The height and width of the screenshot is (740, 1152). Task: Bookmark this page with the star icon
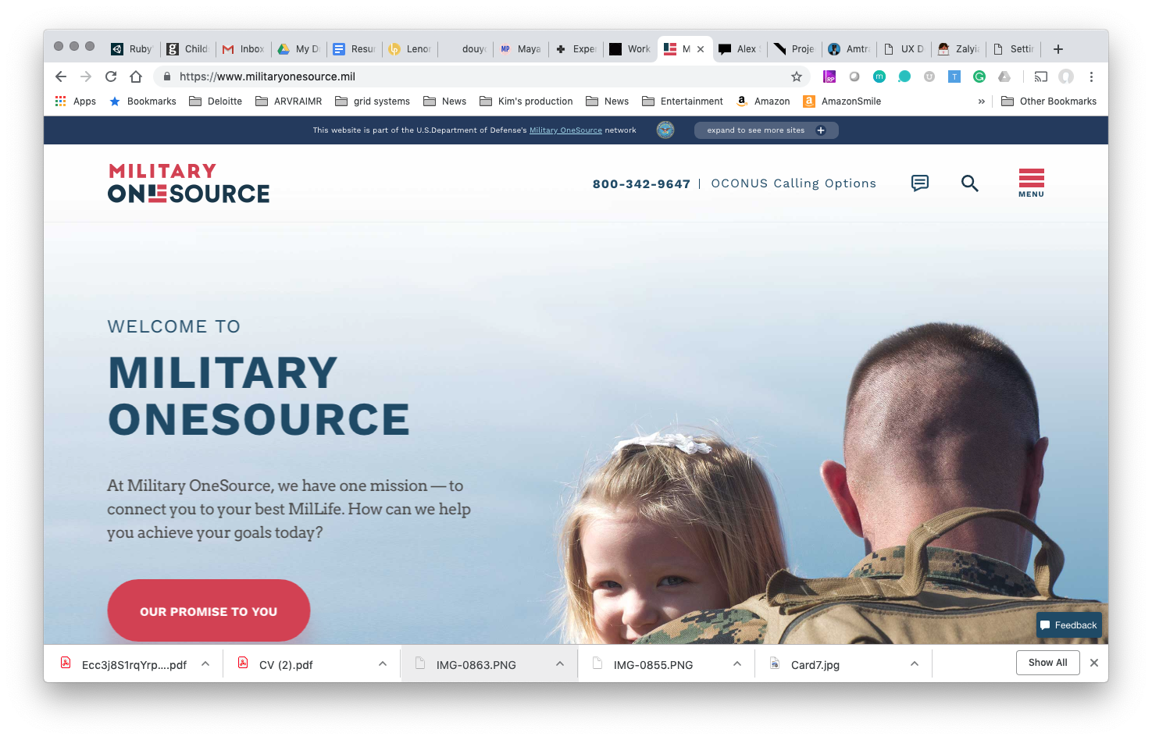[x=797, y=76]
